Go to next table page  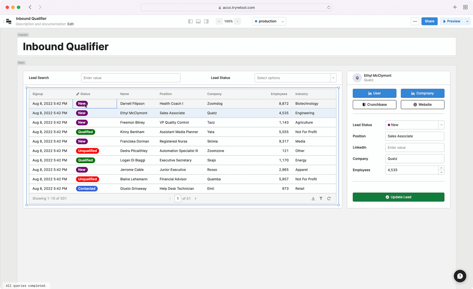(196, 199)
